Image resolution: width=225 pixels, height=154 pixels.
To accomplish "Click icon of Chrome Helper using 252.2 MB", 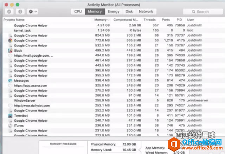I will [x=10, y=111].
